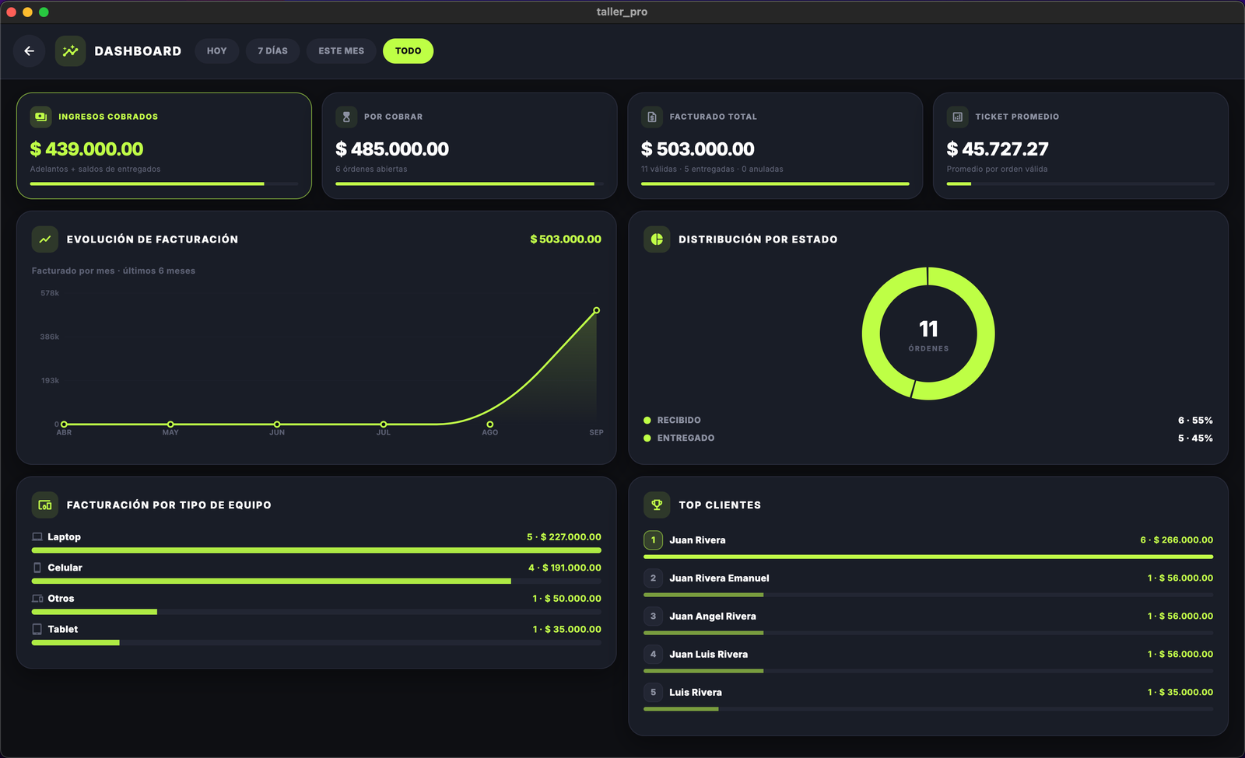The image size is (1245, 758).
Task: Click the Celular phone icon
Action: click(x=37, y=568)
